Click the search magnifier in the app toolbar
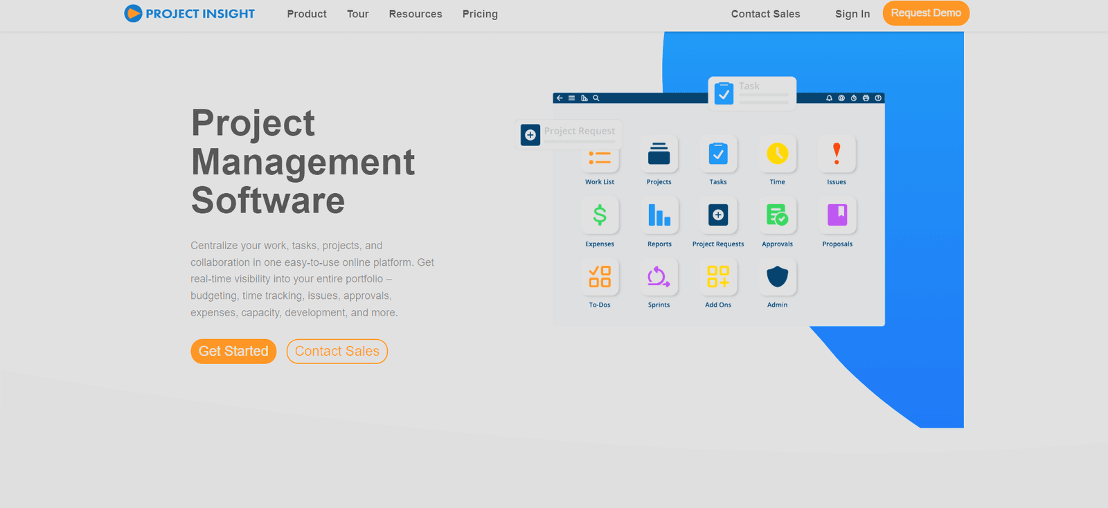Viewport: 1108px width, 508px height. tap(596, 98)
